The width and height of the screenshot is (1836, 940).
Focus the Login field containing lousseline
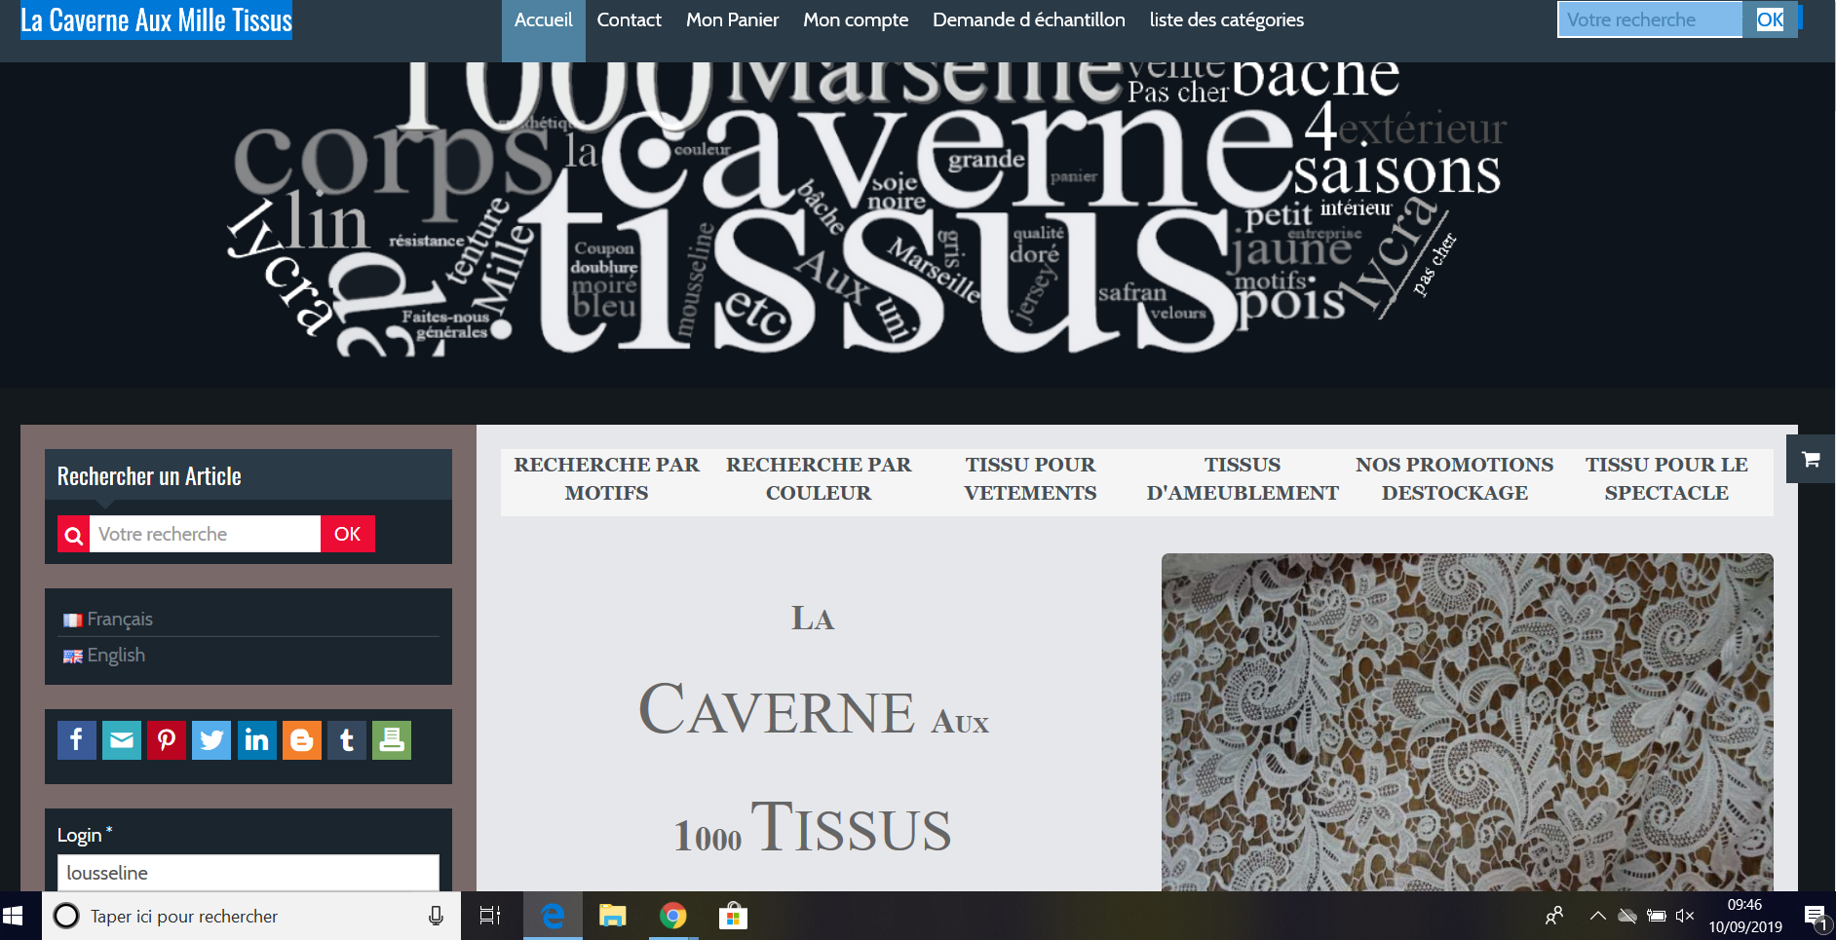(249, 873)
